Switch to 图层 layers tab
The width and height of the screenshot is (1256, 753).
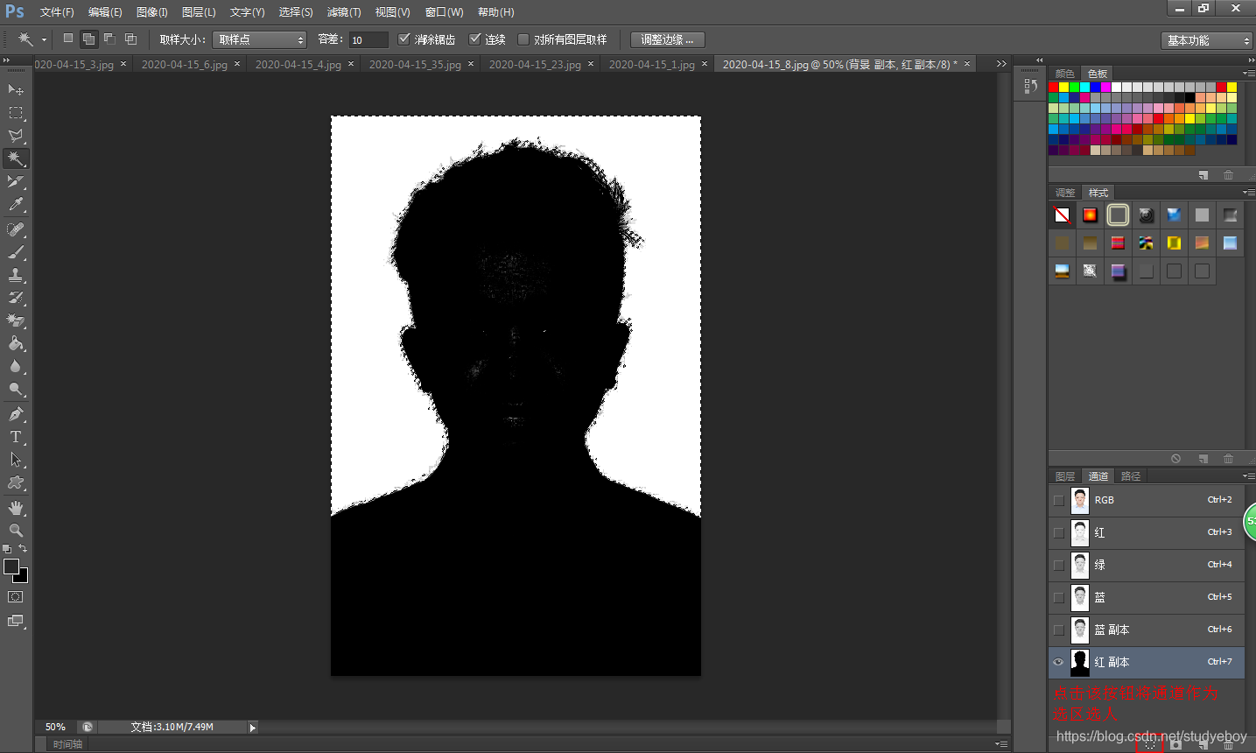click(x=1065, y=476)
